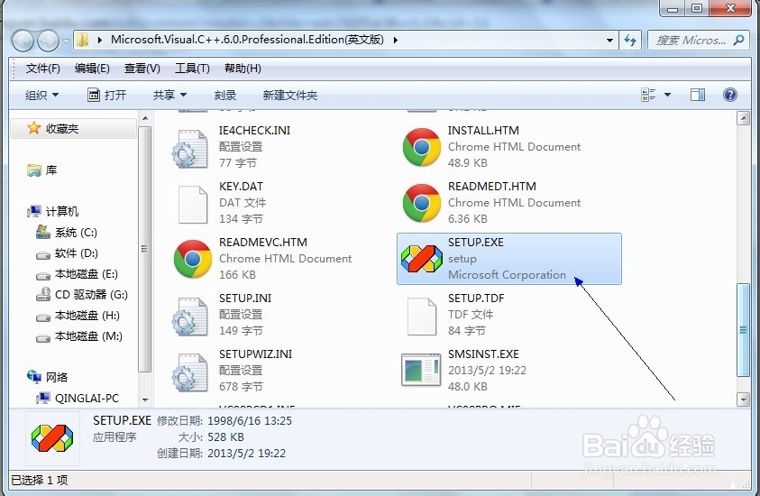Select READMEDT.HTM Chrome icon
This screenshot has width=760, height=496.
[x=421, y=203]
